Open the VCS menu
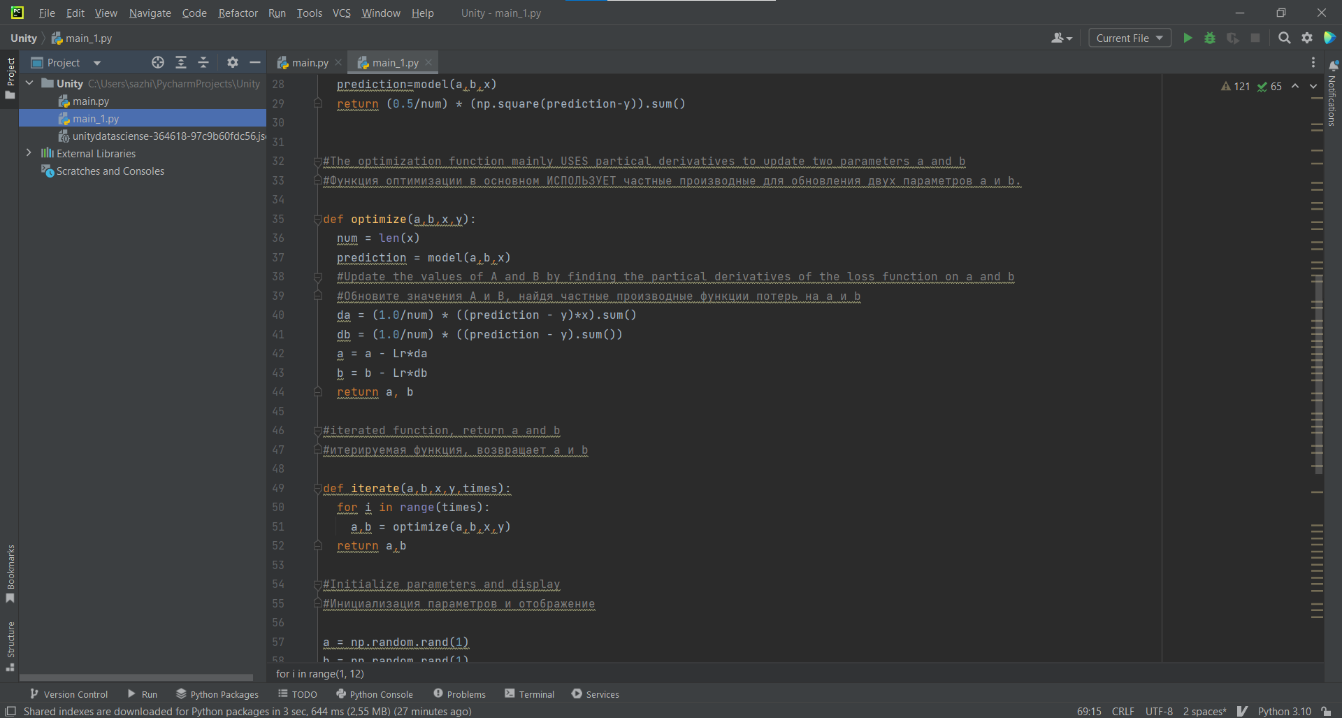1342x718 pixels. click(x=341, y=13)
